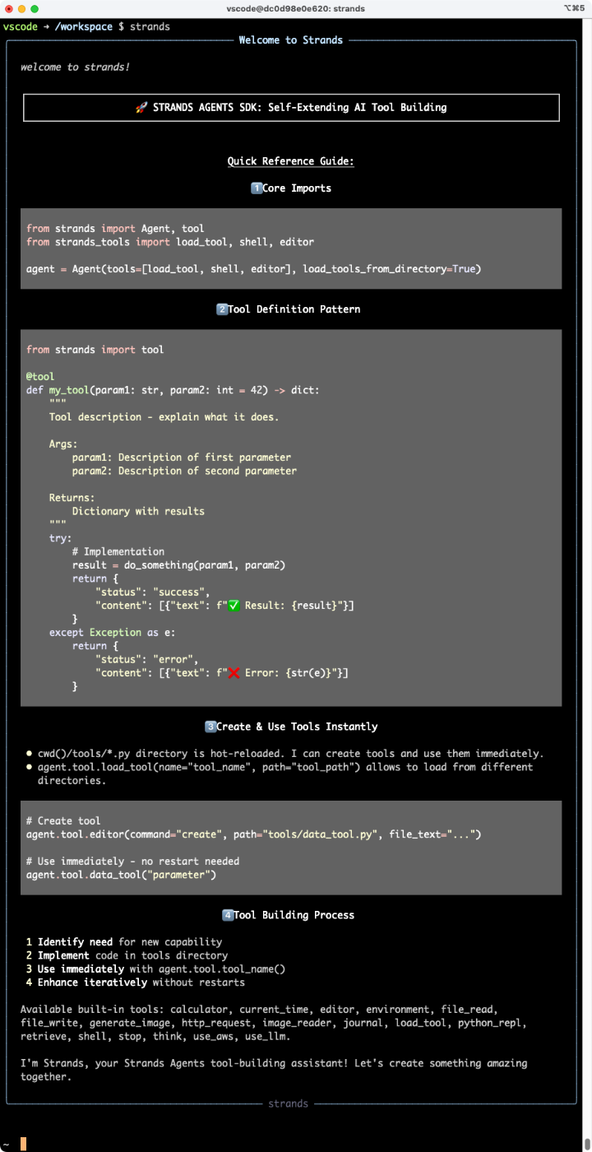Image resolution: width=592 pixels, height=1152 pixels.
Task: Click the /workspace path in the shell prompt
Action: click(x=83, y=26)
